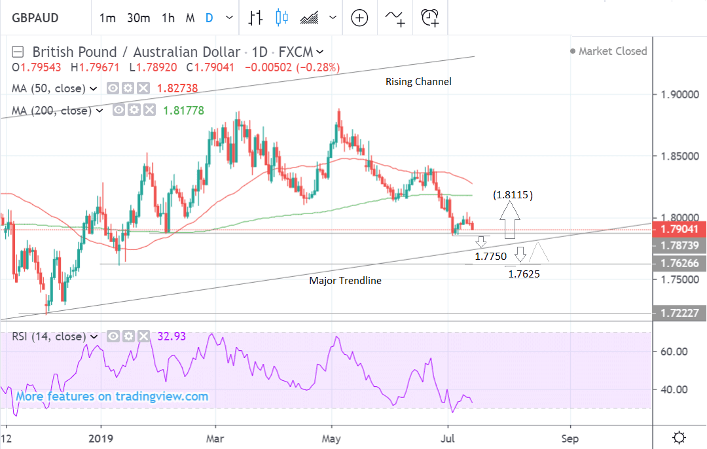Viewport: 707px width, 449px height.
Task: Switch to the 1h timeframe
Action: [168, 18]
